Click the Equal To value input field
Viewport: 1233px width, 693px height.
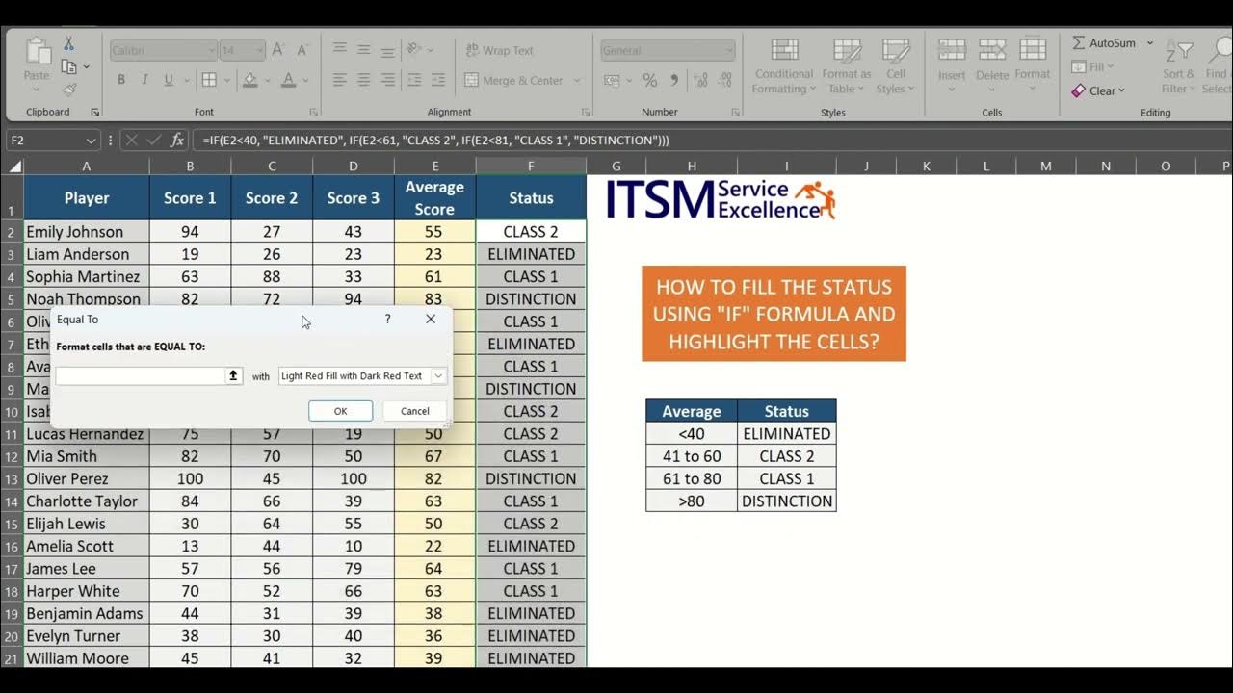(x=141, y=375)
